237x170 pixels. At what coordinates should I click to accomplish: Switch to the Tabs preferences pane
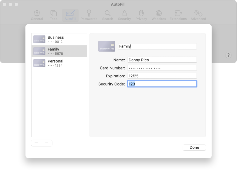(54, 15)
